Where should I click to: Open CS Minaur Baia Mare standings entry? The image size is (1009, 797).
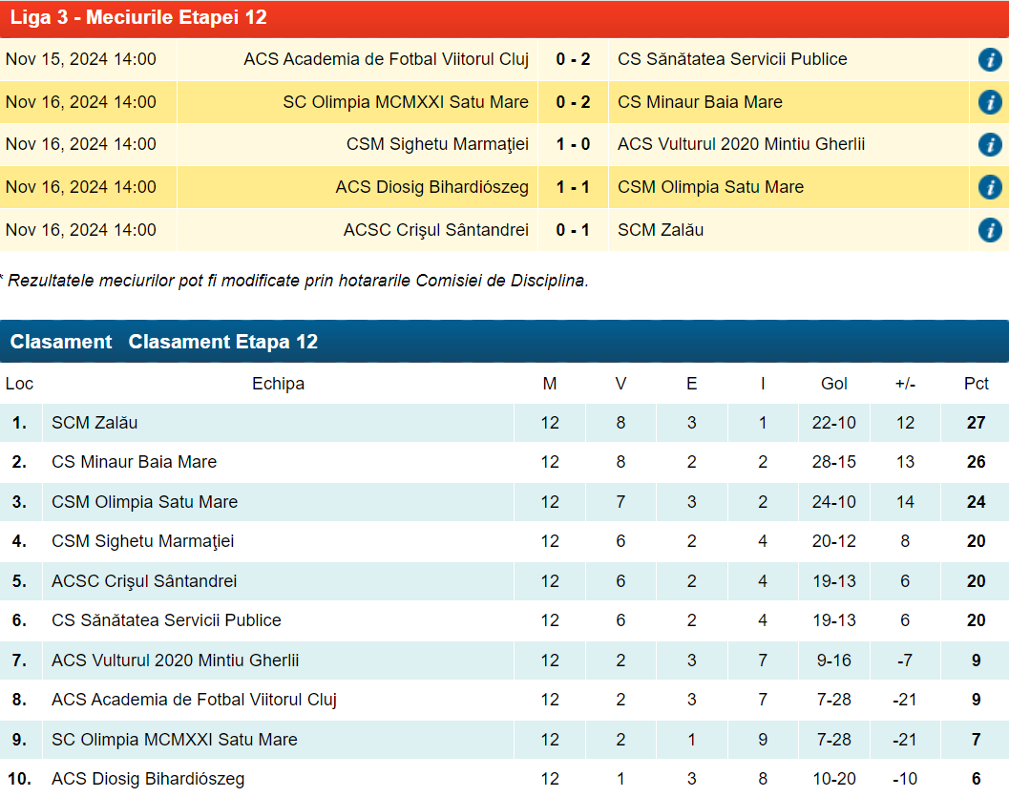[x=134, y=462]
